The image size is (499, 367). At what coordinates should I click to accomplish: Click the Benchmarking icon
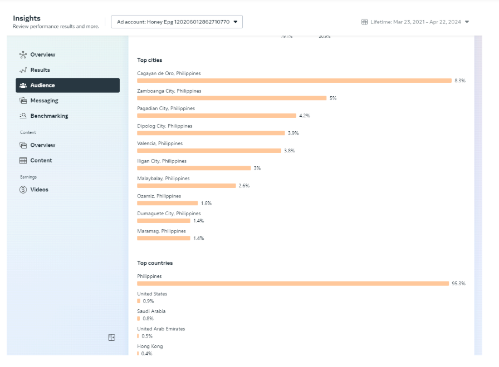pyautogui.click(x=23, y=116)
